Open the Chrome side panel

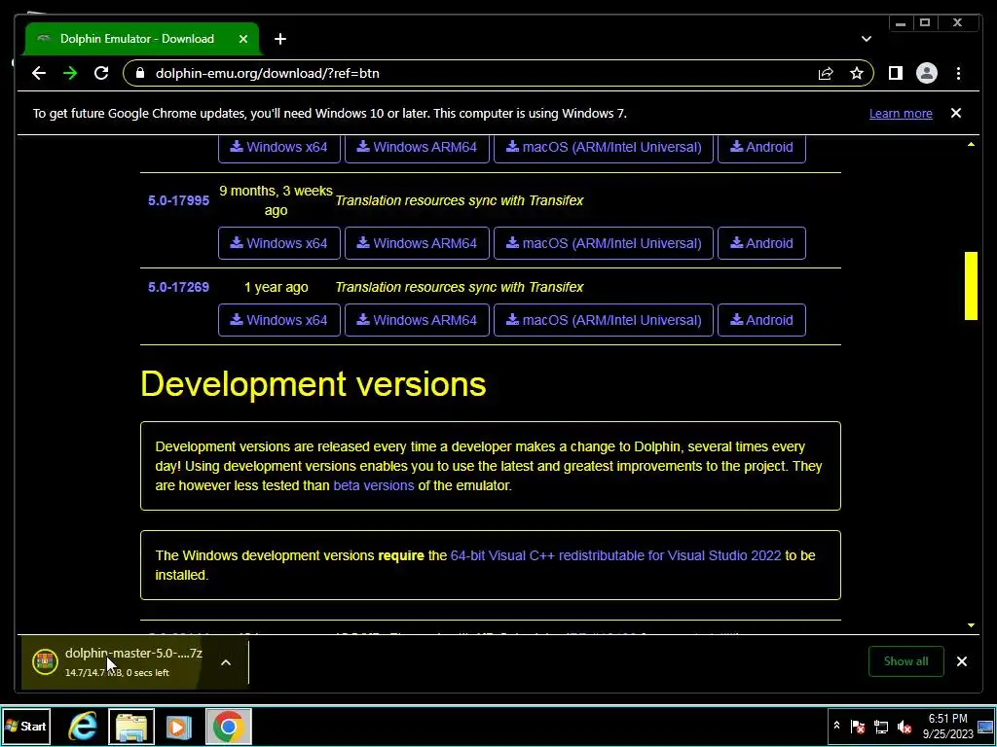[x=896, y=73]
